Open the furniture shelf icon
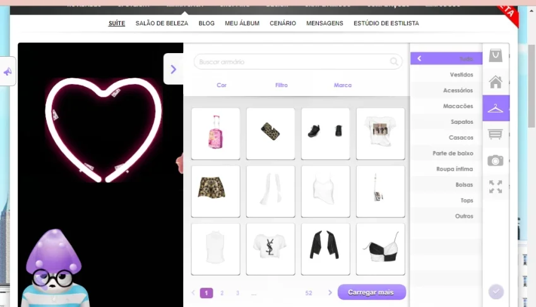This screenshot has height=307, width=536. (x=496, y=134)
